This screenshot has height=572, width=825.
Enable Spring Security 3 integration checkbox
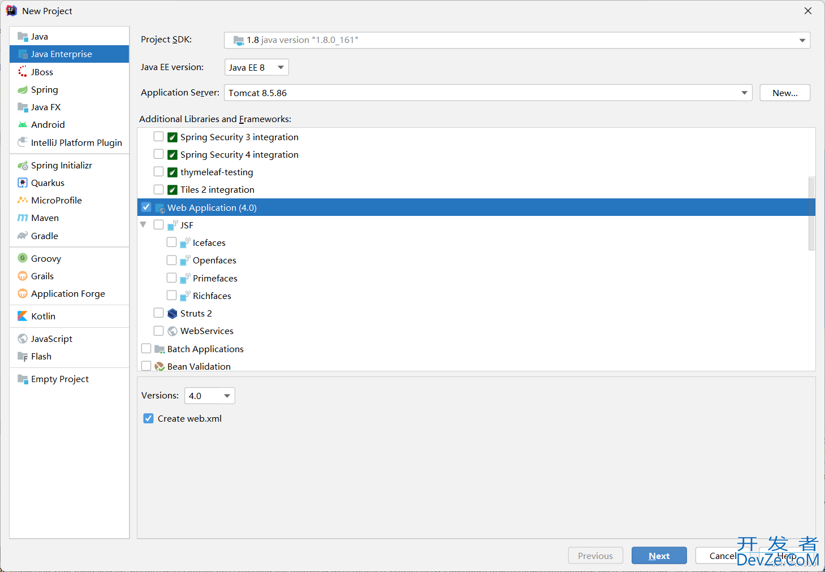pyautogui.click(x=159, y=137)
